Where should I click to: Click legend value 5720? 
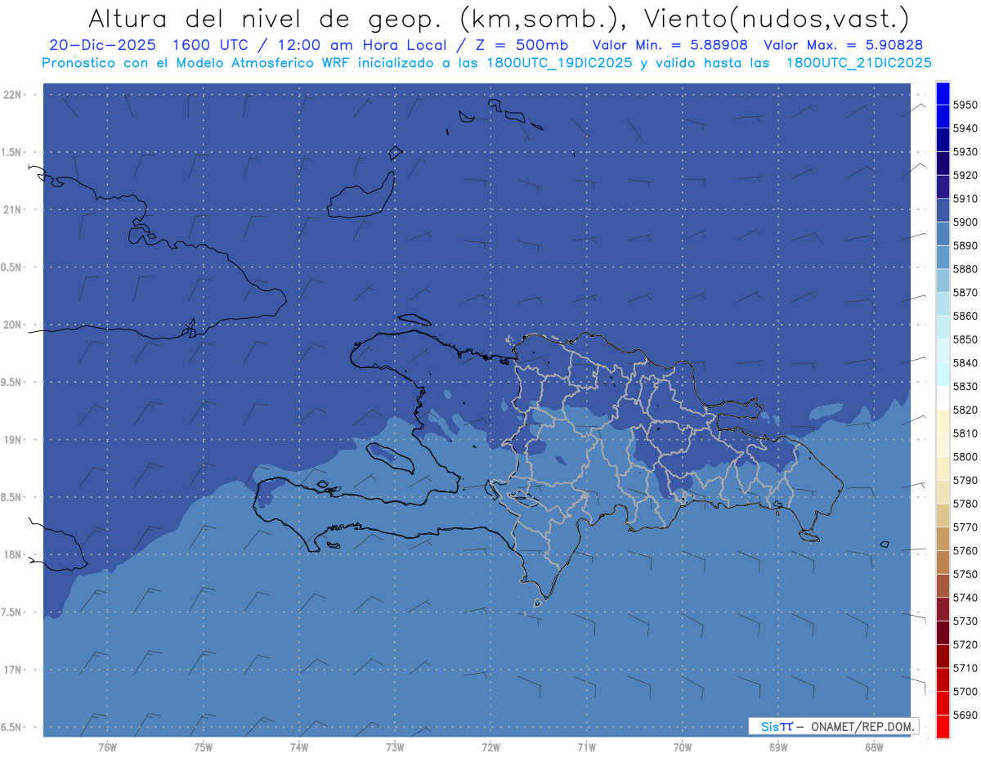965,644
